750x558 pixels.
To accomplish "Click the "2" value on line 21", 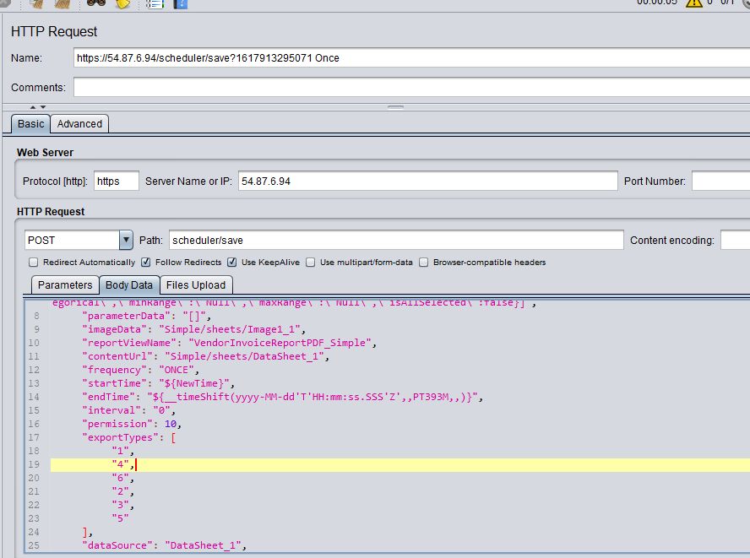I will click(x=123, y=491).
